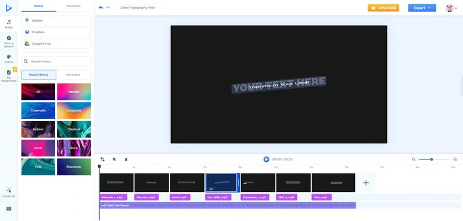Switch to the Voiceover tab
The width and height of the screenshot is (463, 221).
pos(73,6)
